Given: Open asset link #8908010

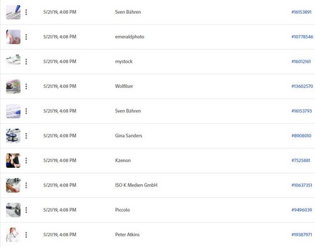Looking at the screenshot, I should pos(301,136).
